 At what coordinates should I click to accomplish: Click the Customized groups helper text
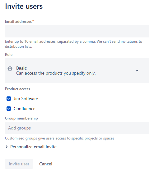[x=60, y=138]
